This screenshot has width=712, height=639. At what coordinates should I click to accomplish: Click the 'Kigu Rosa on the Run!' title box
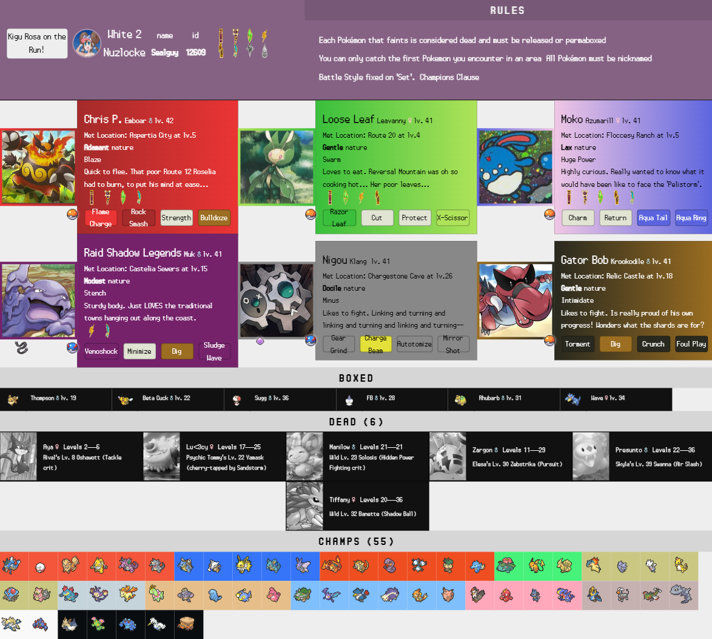click(x=37, y=43)
